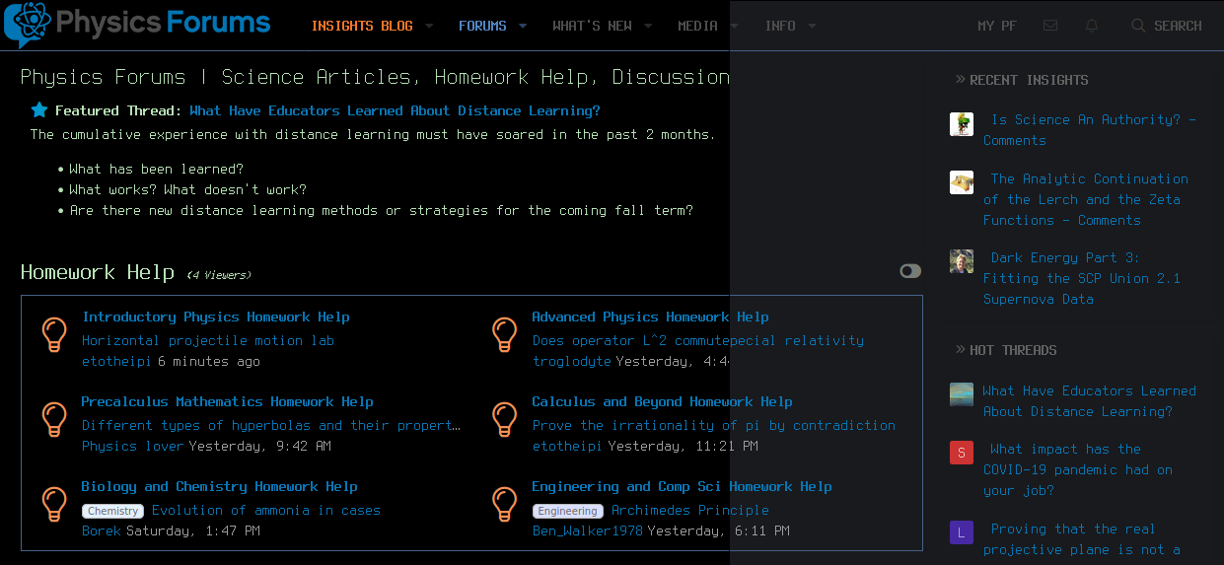Viewport: 1224px width, 565px height.
Task: Click purple L avatar beside projective plane thread
Action: click(x=962, y=532)
